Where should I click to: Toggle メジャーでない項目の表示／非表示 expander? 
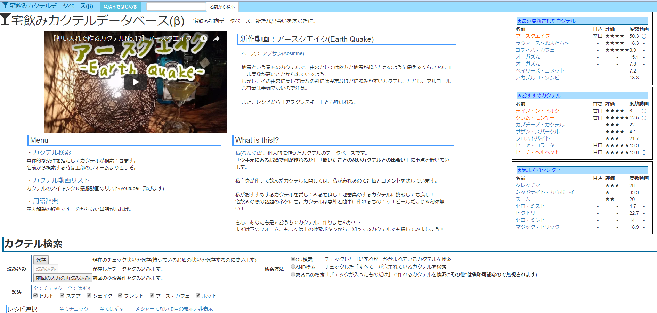click(174, 308)
